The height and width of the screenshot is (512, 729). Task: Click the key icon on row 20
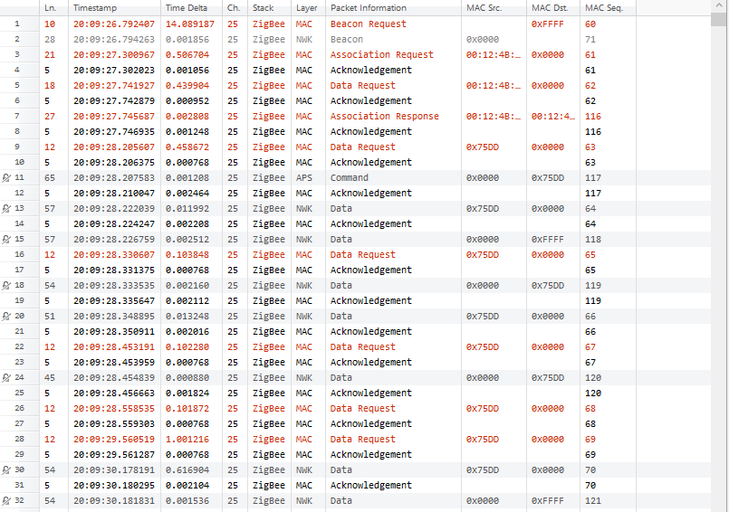click(6, 316)
